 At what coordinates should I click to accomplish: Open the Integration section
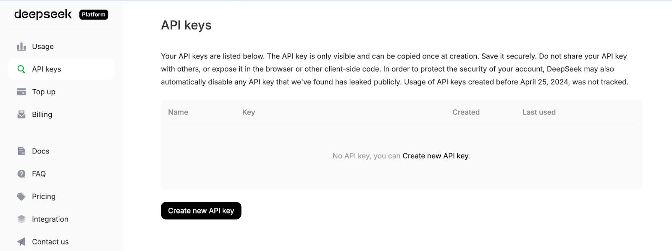[61, 219]
